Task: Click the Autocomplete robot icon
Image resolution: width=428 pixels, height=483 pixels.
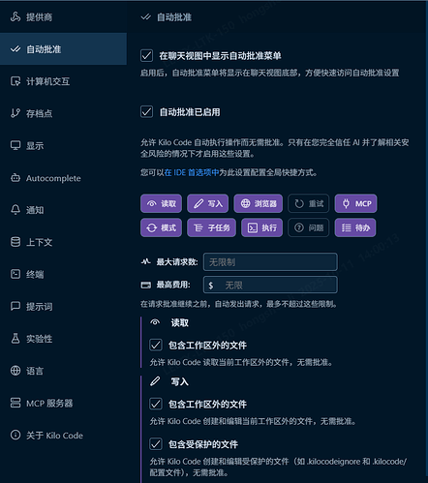Action: click(15, 178)
